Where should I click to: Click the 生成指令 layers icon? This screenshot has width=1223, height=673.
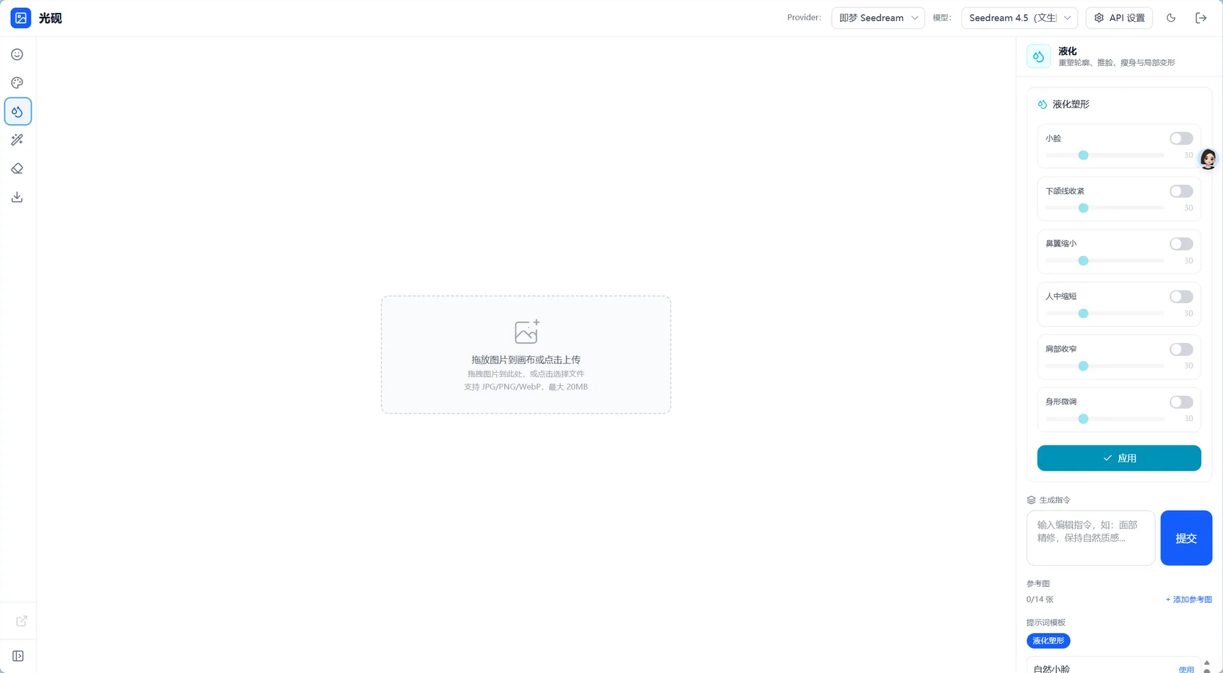click(x=1031, y=500)
